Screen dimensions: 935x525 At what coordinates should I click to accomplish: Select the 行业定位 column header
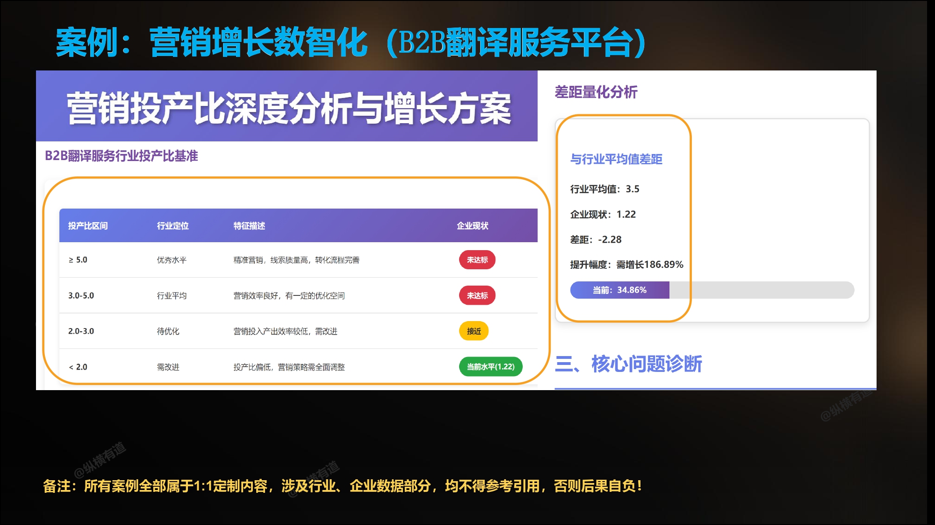[x=173, y=226]
